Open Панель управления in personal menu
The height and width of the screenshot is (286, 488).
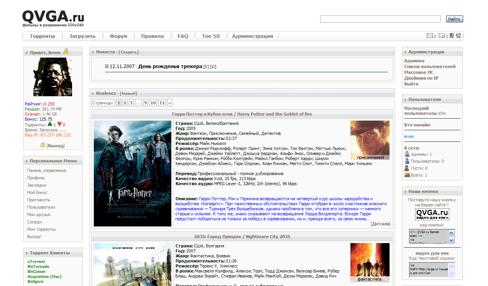[47, 170]
